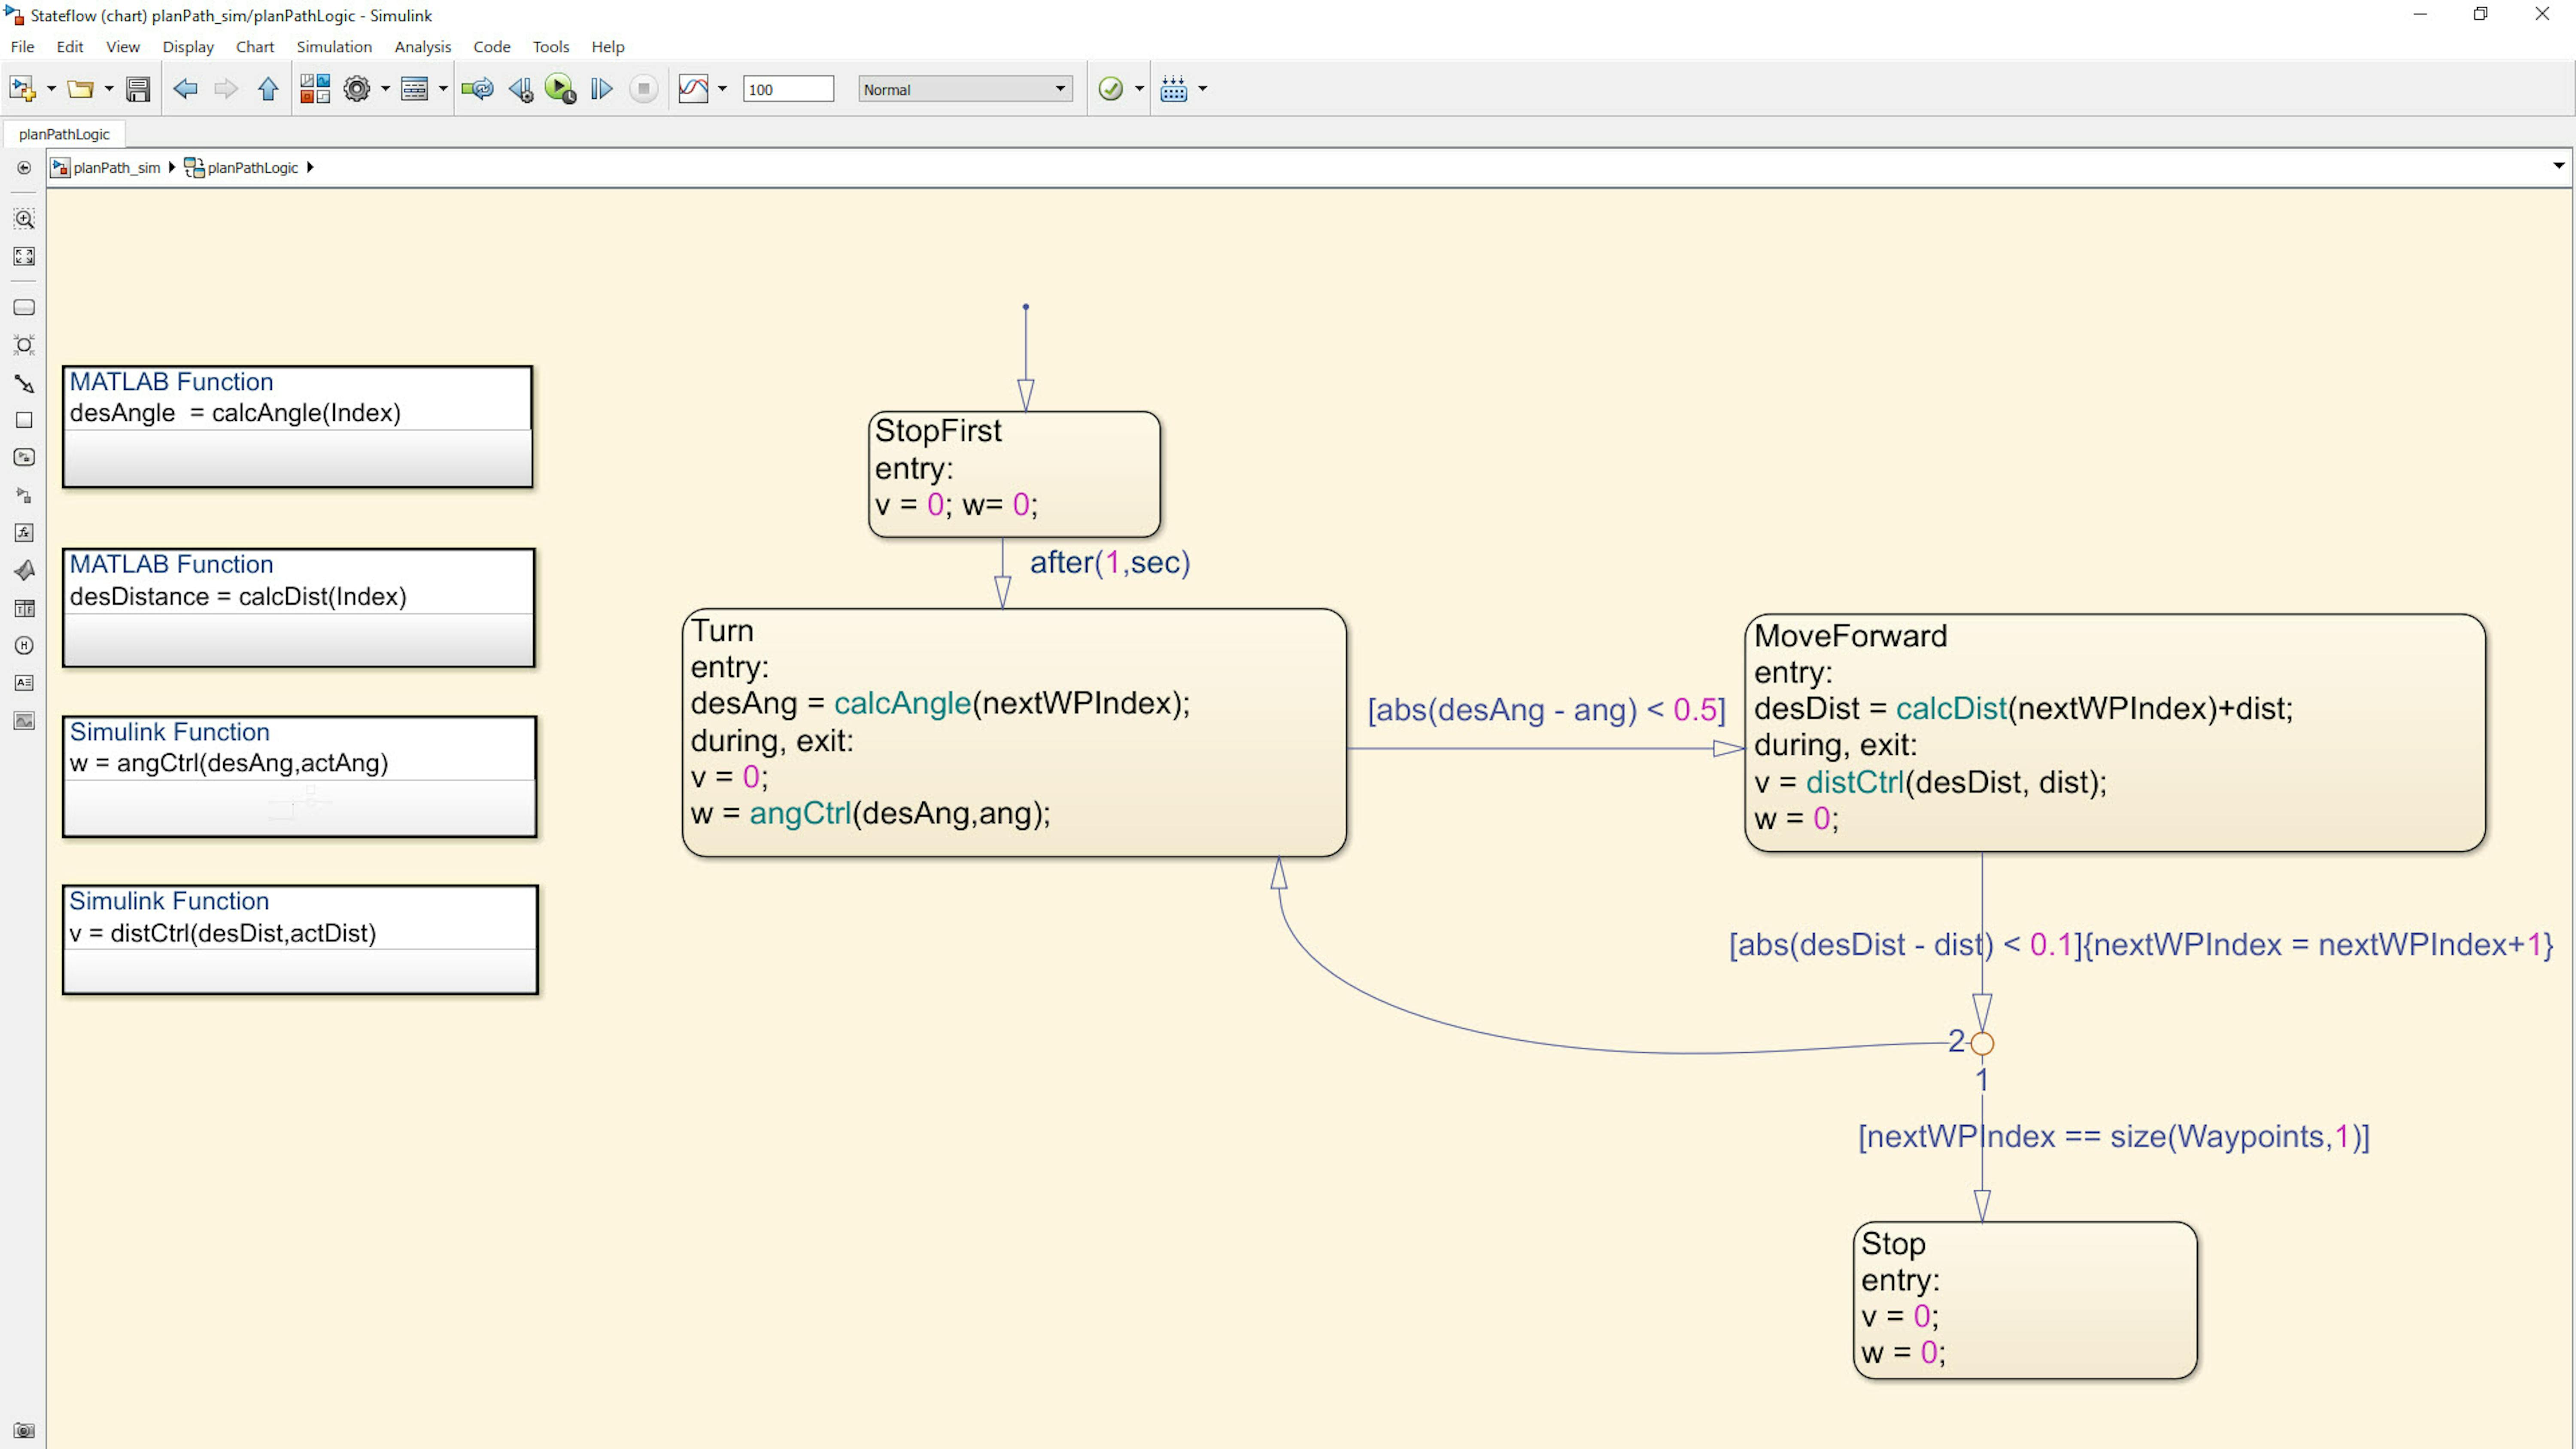
Task: Select the Truth Table palette tool
Action: click(x=24, y=608)
